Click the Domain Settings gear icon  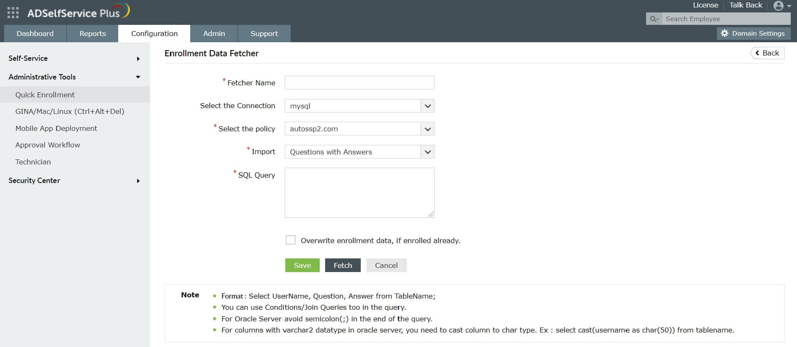[724, 34]
